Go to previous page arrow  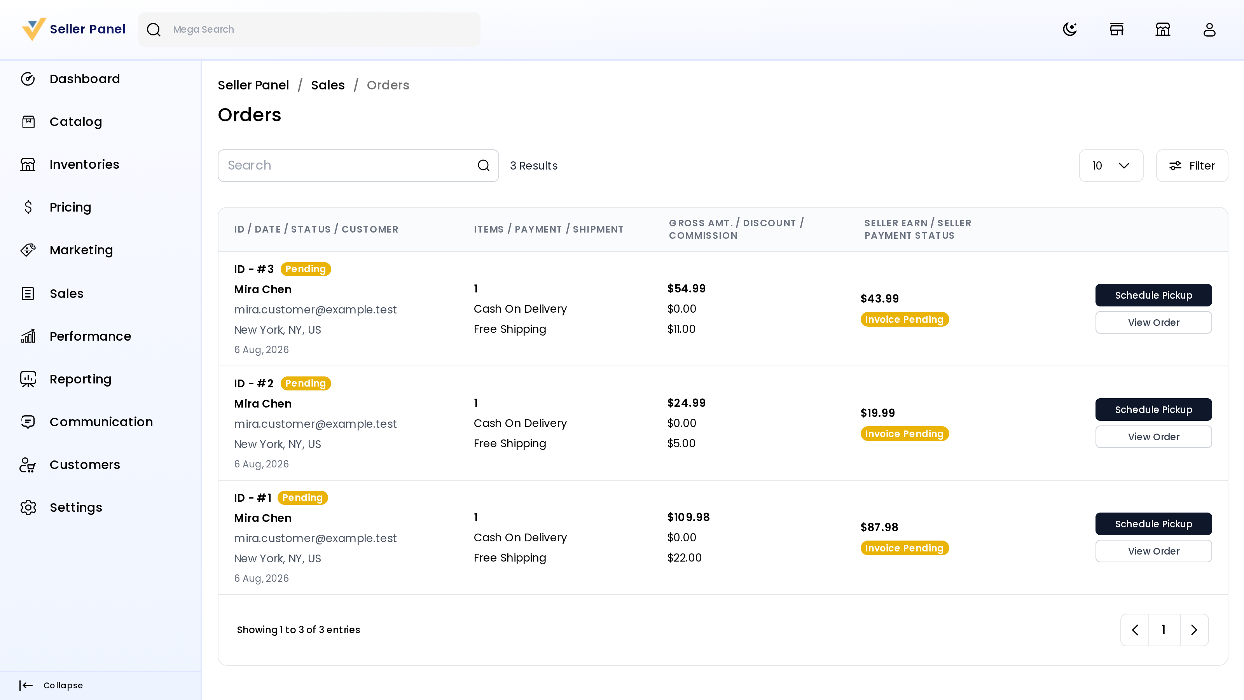click(1135, 630)
